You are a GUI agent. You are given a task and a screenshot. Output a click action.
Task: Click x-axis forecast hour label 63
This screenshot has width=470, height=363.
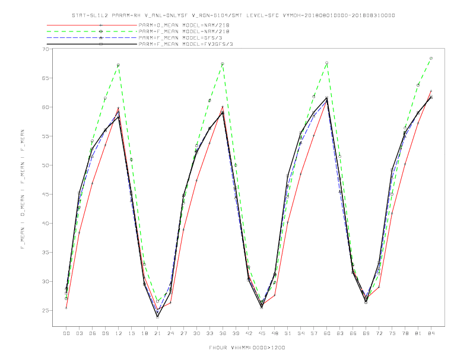(340, 333)
